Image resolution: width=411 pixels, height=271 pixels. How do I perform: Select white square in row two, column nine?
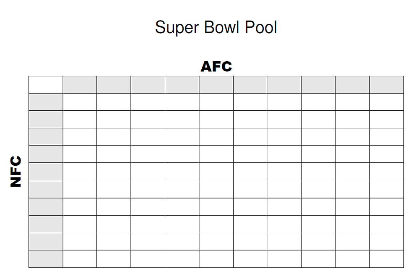click(352, 120)
